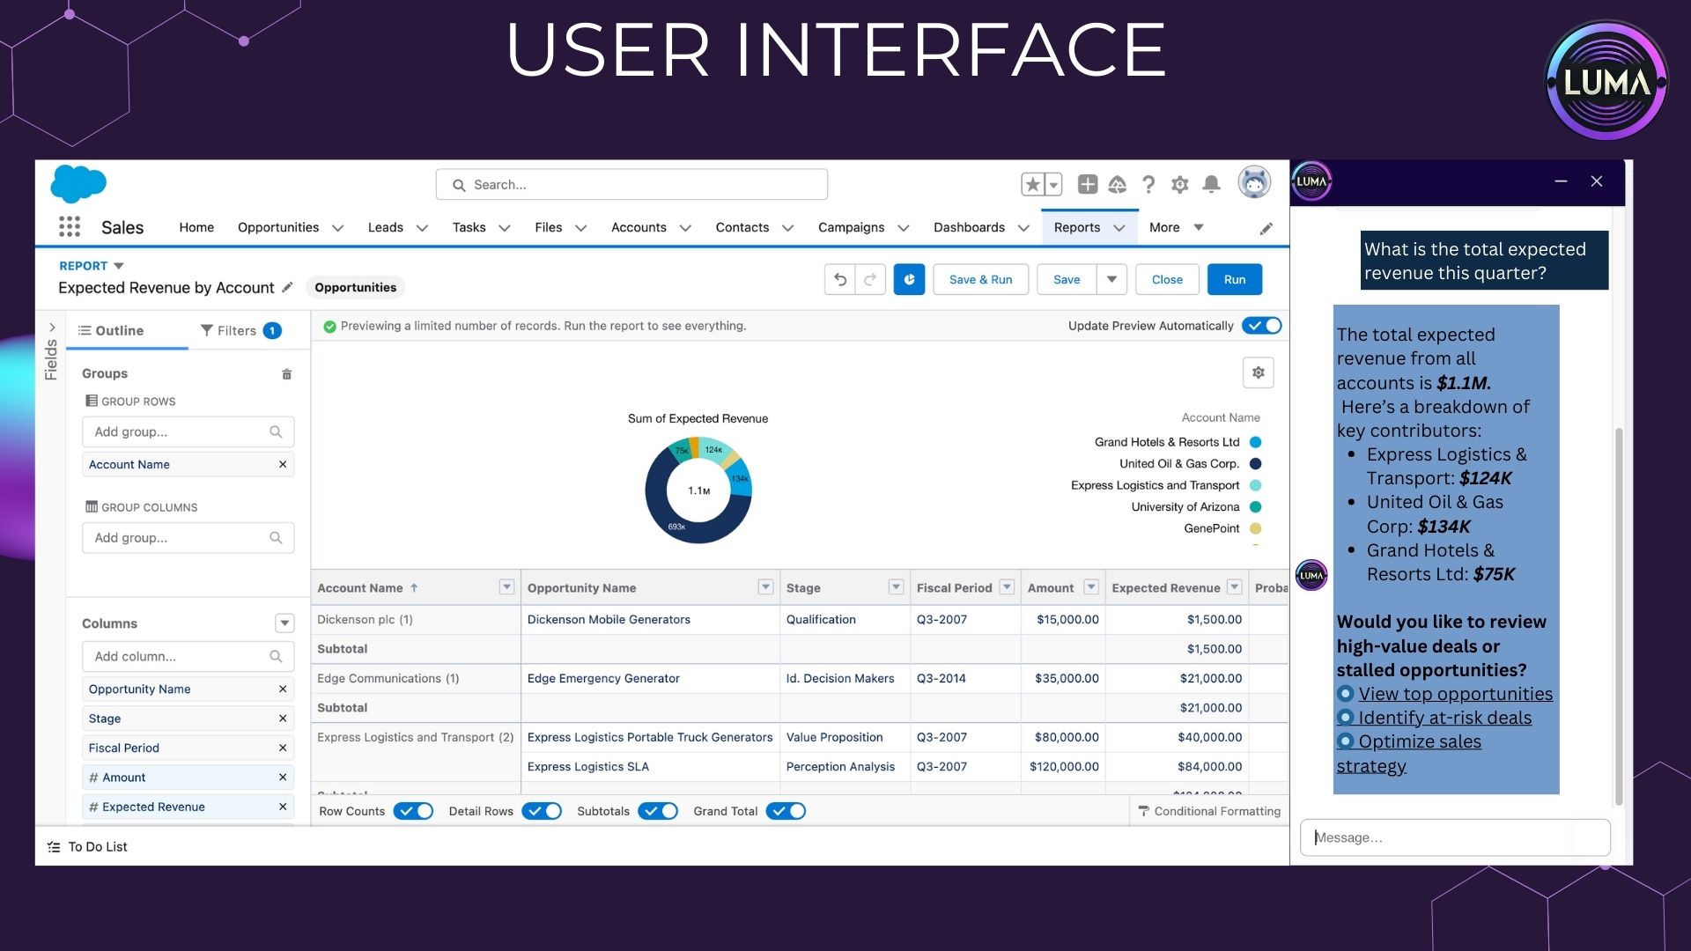Expand the Save button dropdown arrow
1691x951 pixels.
pos(1111,279)
